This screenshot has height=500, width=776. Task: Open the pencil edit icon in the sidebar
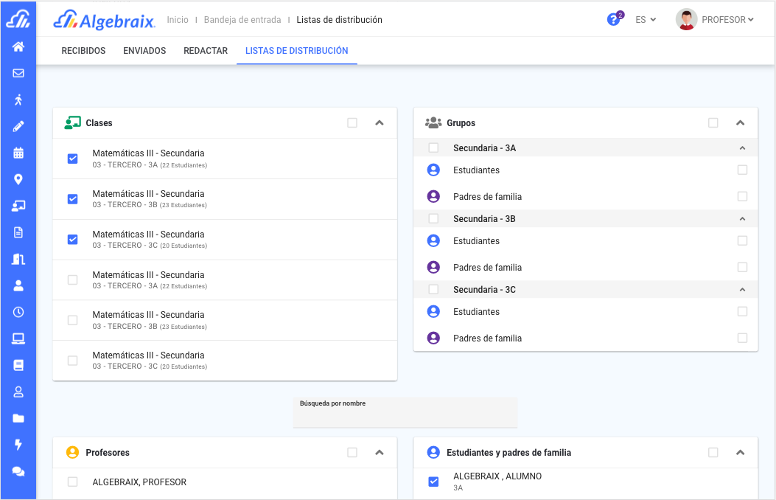[x=18, y=126]
